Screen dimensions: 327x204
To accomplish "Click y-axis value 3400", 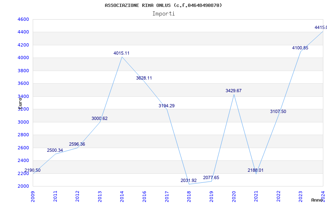I will pos(23,96).
